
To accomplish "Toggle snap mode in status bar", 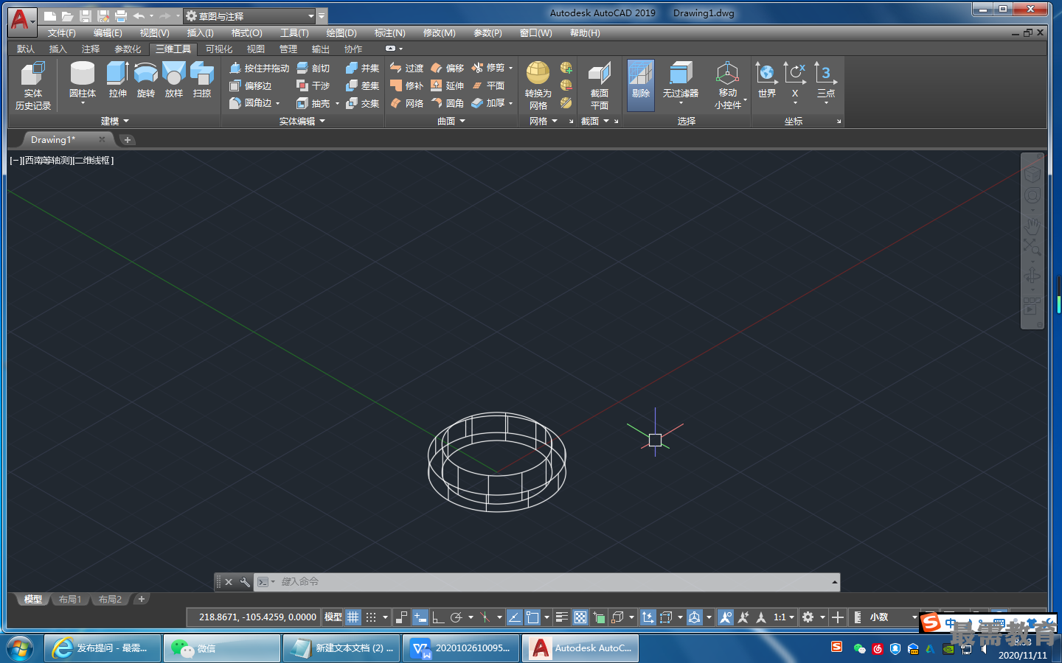I will 371,617.
